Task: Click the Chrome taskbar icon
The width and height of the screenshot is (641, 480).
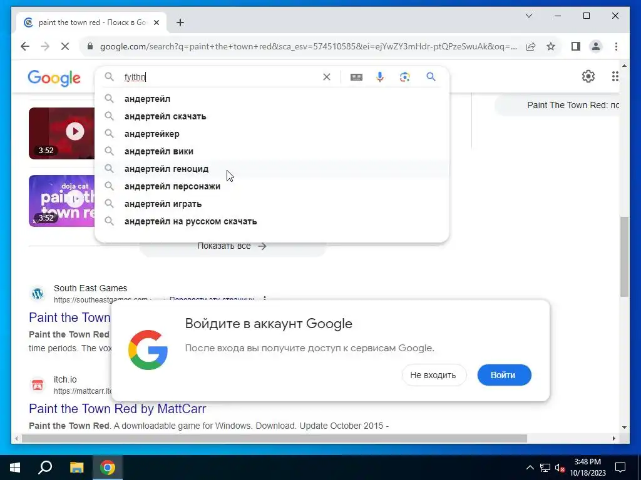Action: tap(108, 467)
